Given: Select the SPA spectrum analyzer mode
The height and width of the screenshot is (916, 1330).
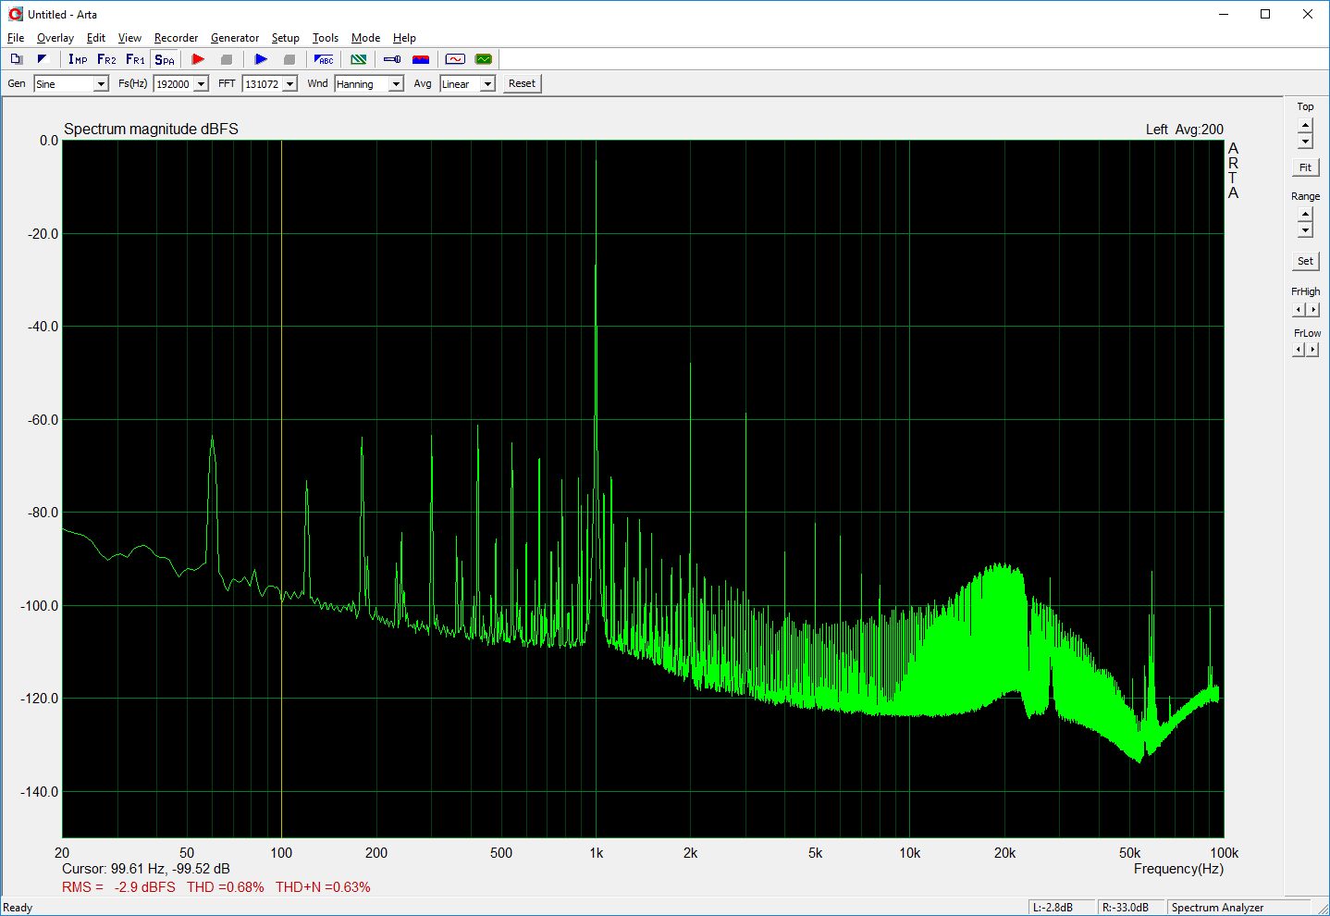Looking at the screenshot, I should [x=165, y=59].
